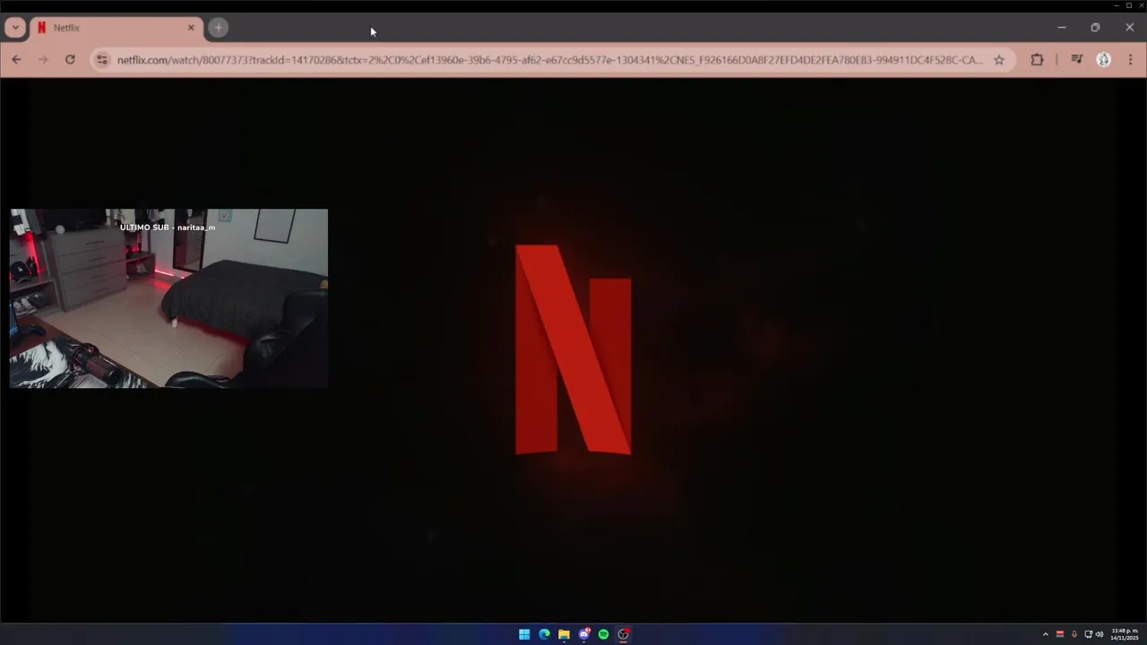This screenshot has width=1147, height=645.
Task: Click the netflix.com/watch address bar
Action: [549, 60]
